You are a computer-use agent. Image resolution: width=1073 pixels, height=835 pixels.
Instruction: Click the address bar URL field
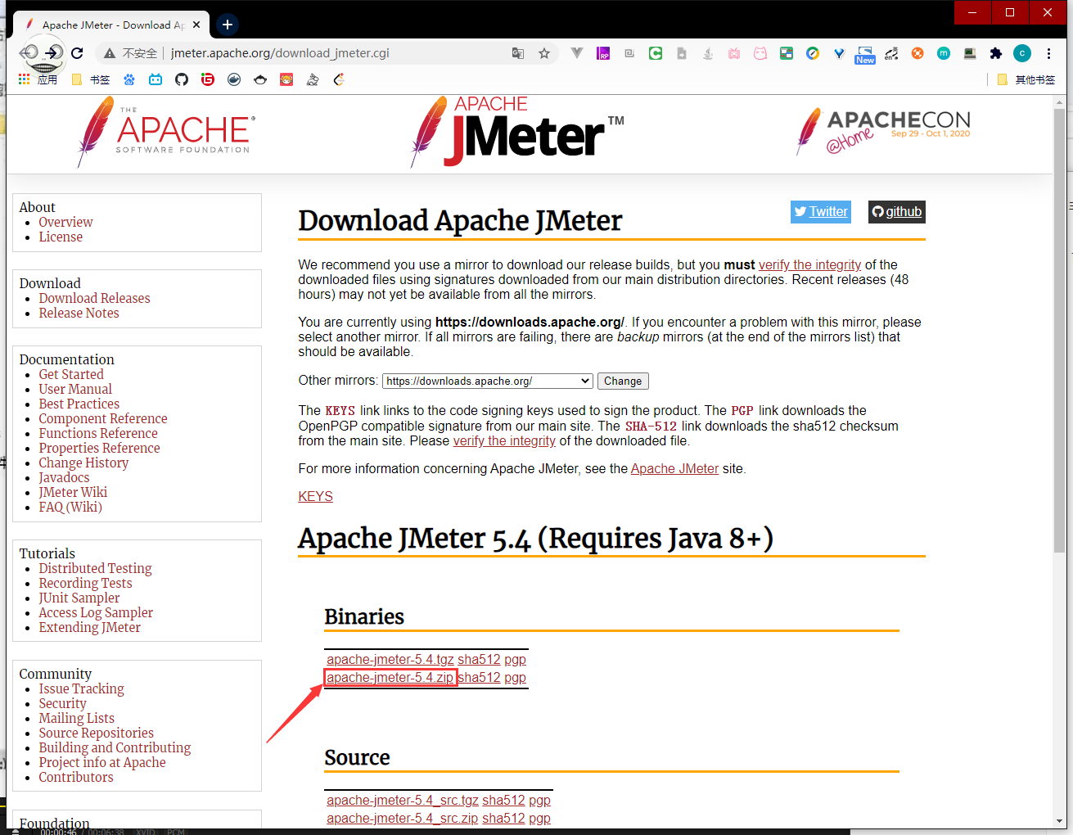(327, 53)
